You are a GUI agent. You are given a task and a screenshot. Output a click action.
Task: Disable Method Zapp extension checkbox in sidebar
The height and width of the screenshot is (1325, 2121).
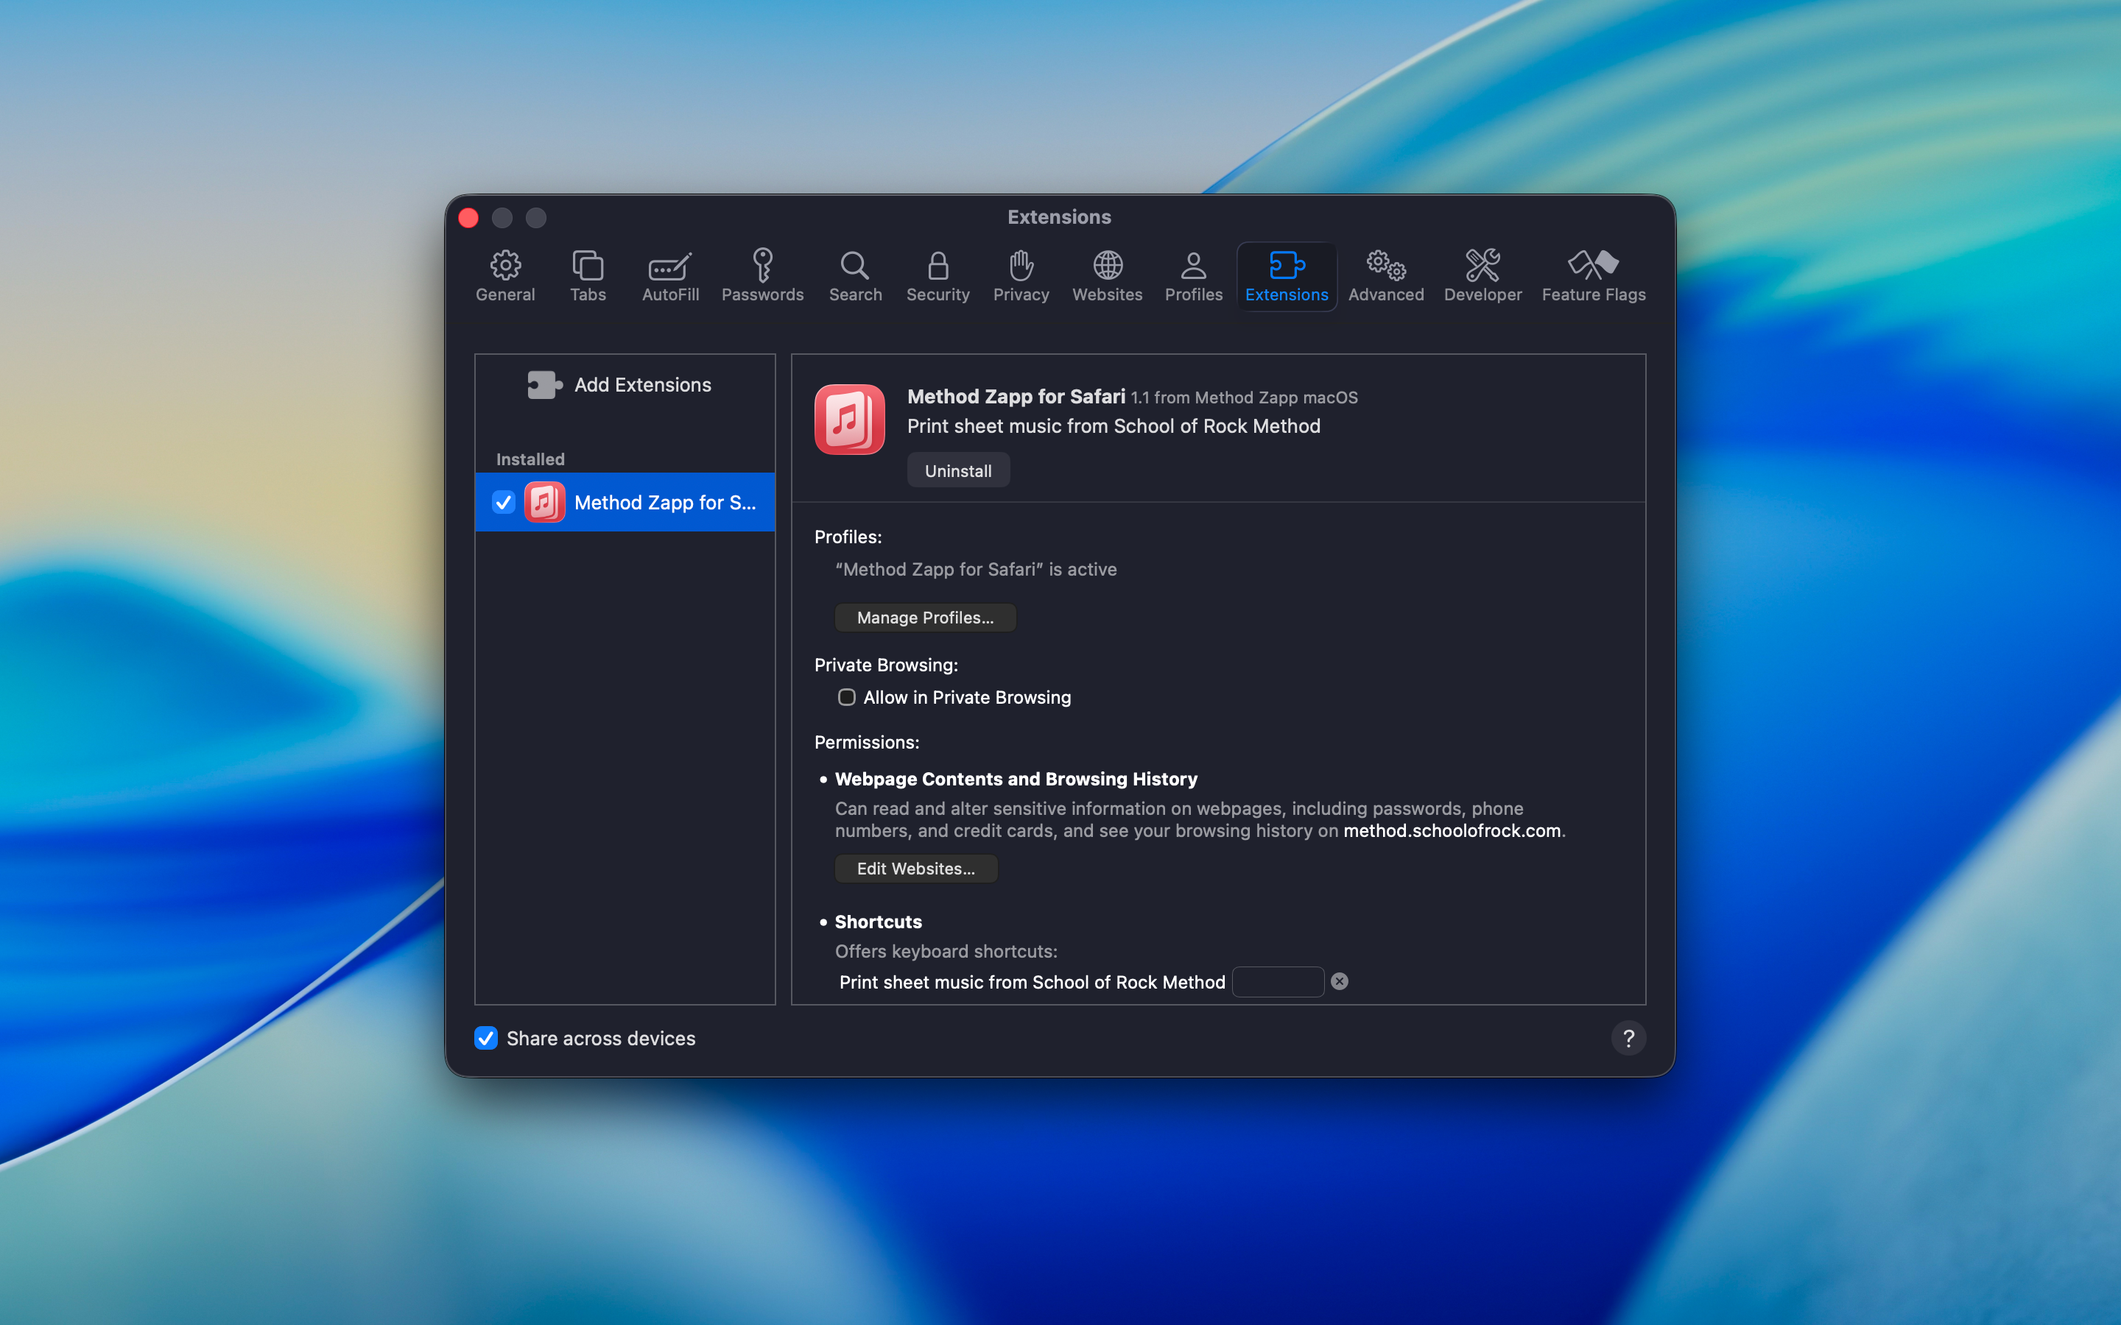tap(503, 502)
